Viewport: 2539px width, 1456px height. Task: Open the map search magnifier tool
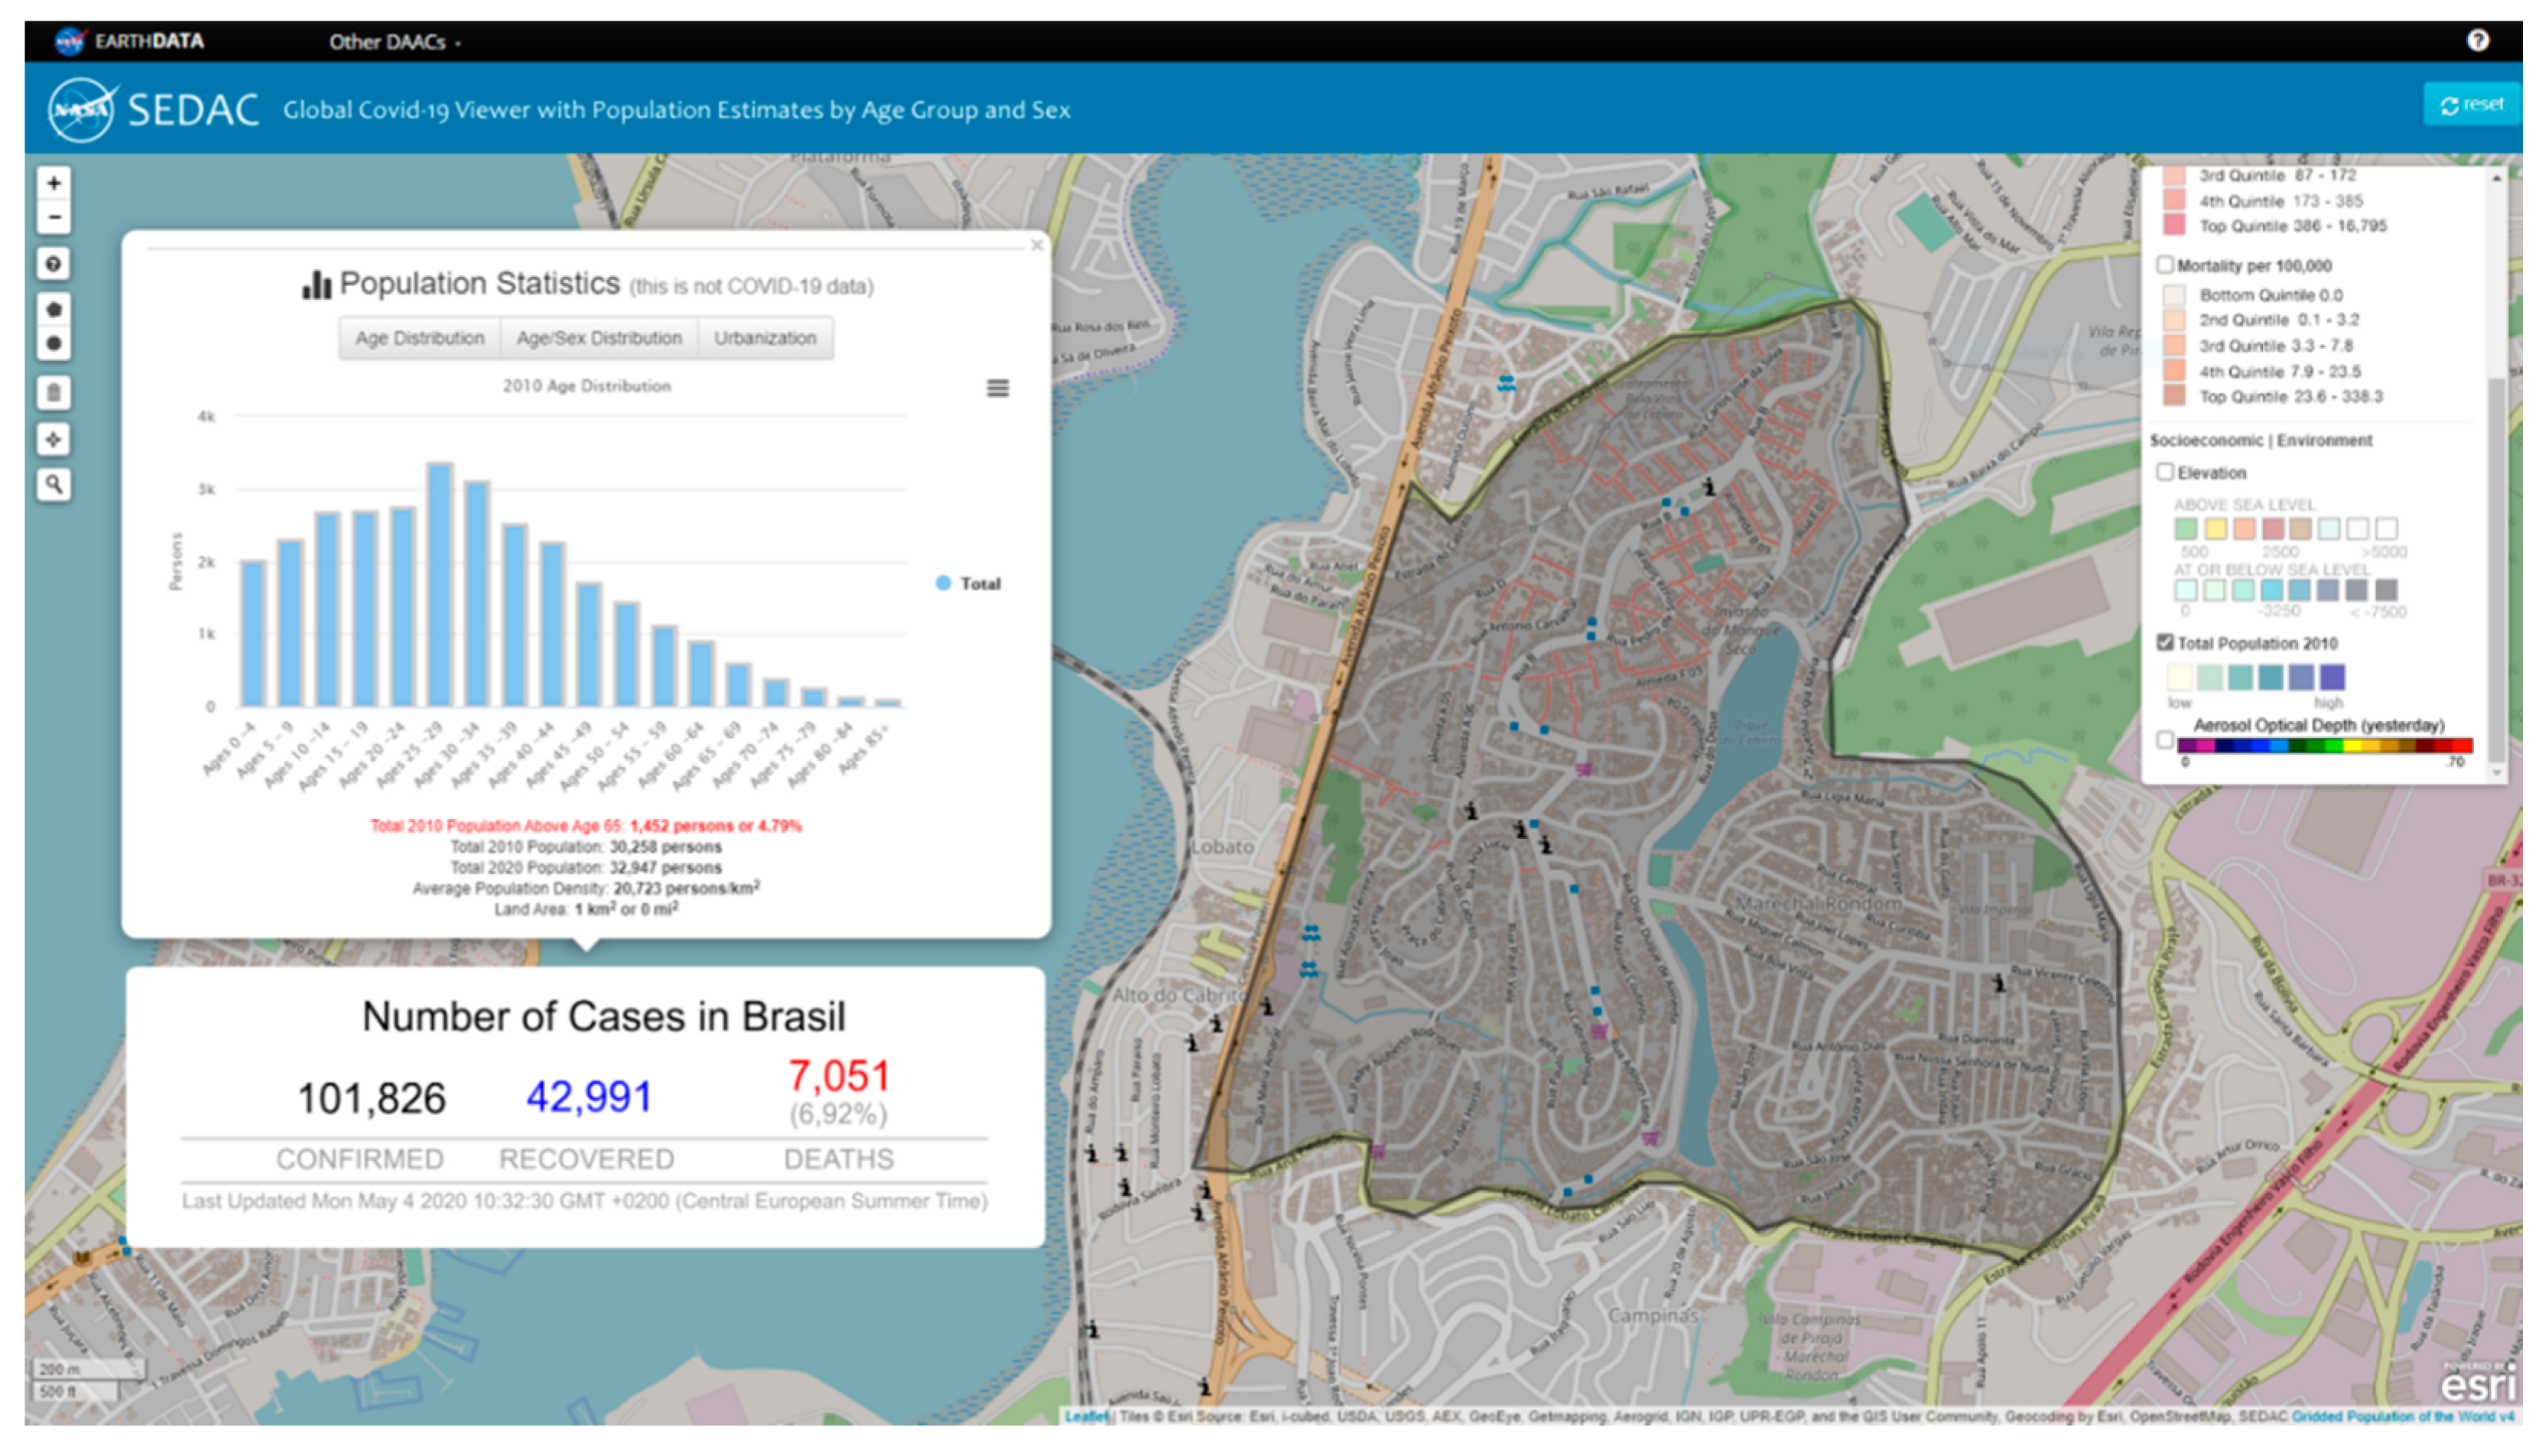[54, 485]
